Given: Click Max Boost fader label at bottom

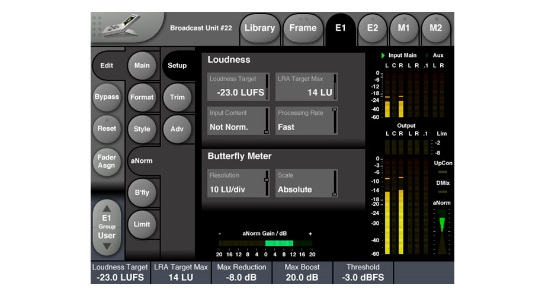Looking at the screenshot, I should coord(302,273).
